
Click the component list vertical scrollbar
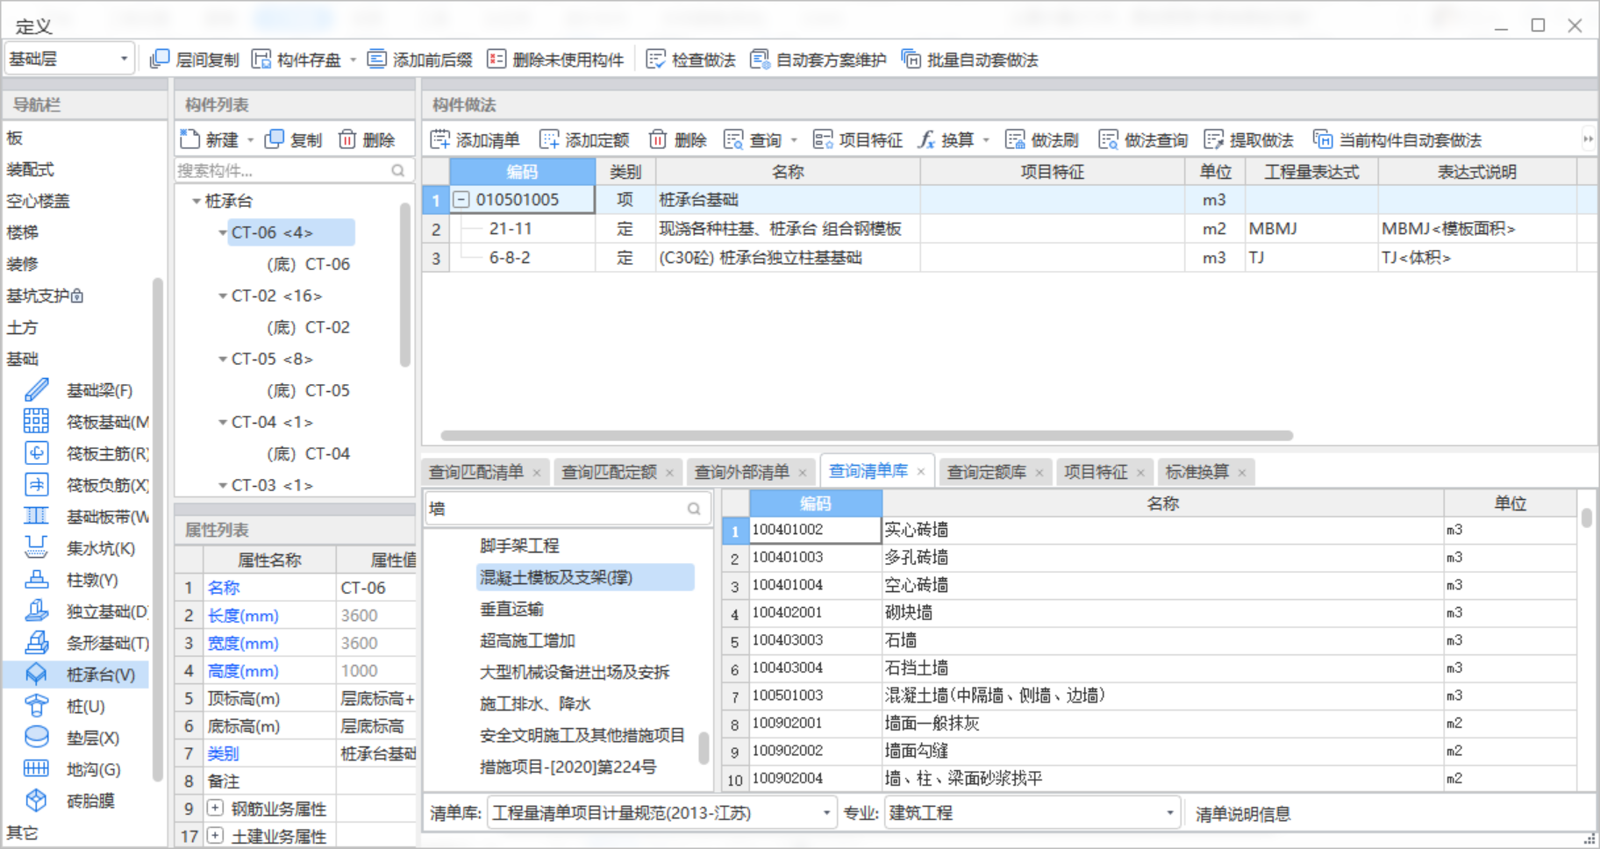pos(404,284)
